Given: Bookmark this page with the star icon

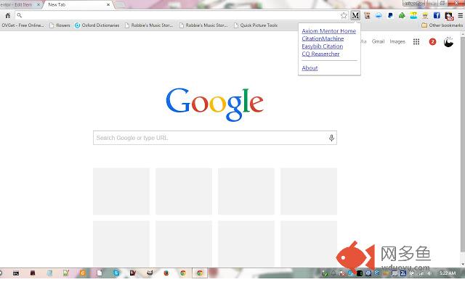Looking at the screenshot, I should click(x=344, y=15).
